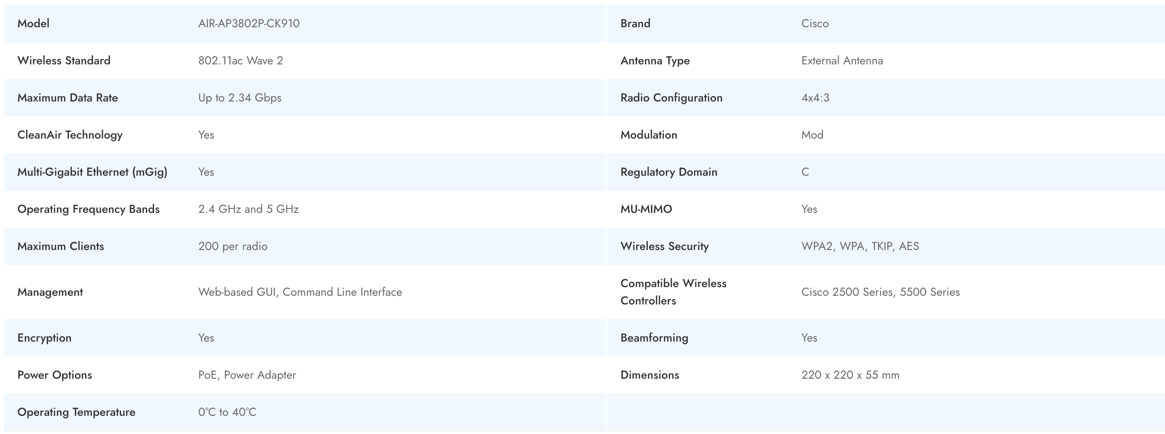Select the External Antenna value
The image size is (1165, 434).
(842, 61)
